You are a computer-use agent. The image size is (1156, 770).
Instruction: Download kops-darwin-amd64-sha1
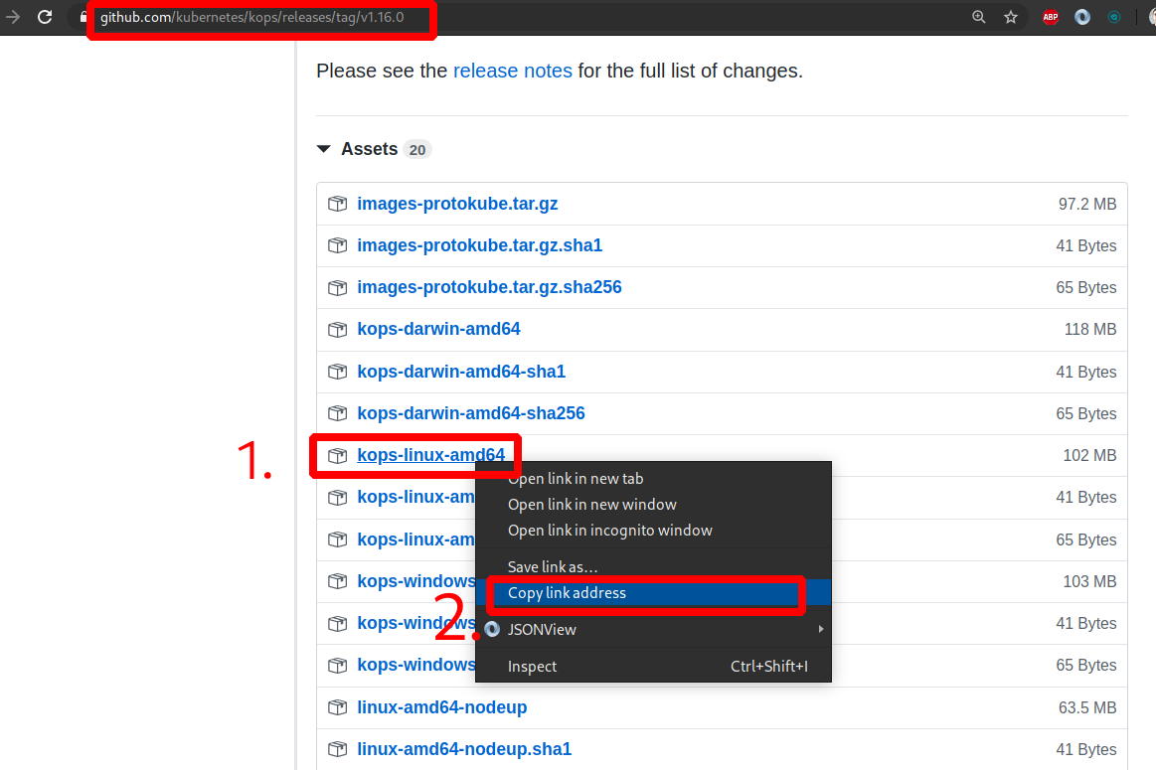(x=461, y=372)
